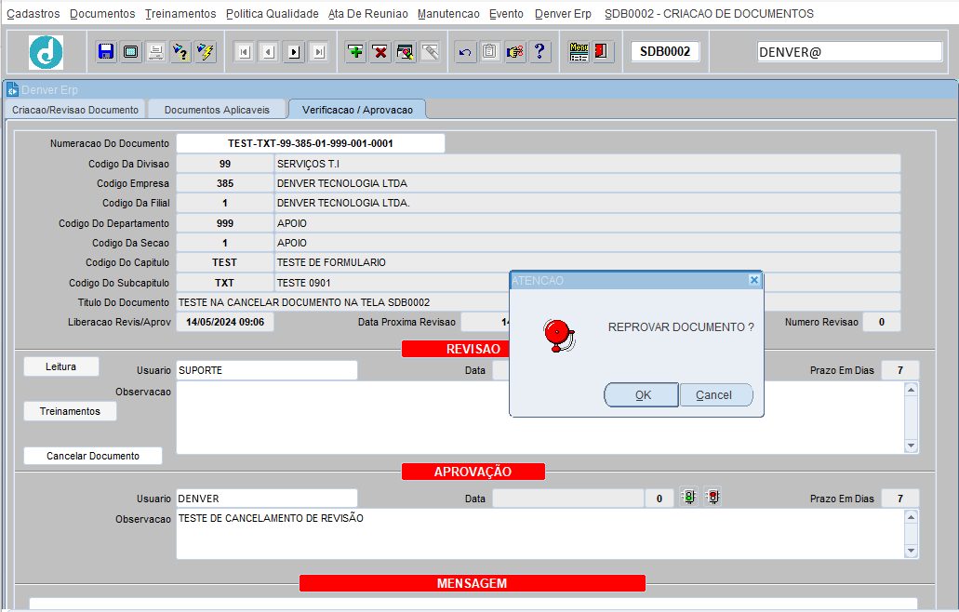This screenshot has height=612, width=959.
Task: Open the Documentos menu
Action: [x=102, y=13]
